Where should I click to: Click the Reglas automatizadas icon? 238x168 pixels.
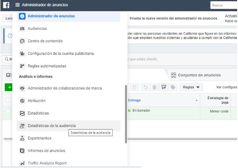tap(22, 66)
